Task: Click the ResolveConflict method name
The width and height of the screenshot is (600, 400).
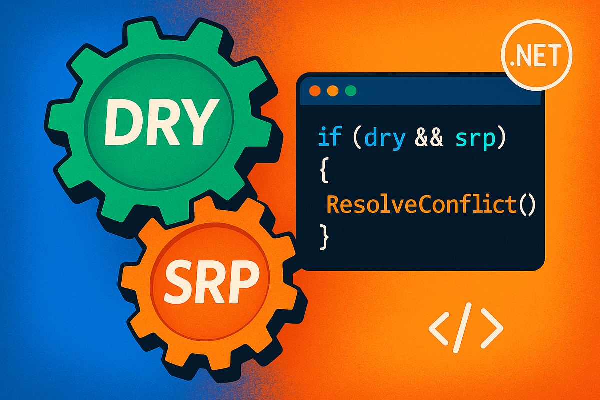Action: click(420, 204)
